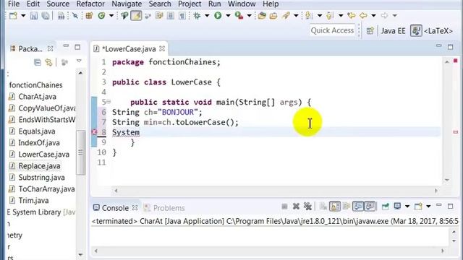Click the New Java Package icon
Screen dimensions: 463x260
[x=89, y=16]
